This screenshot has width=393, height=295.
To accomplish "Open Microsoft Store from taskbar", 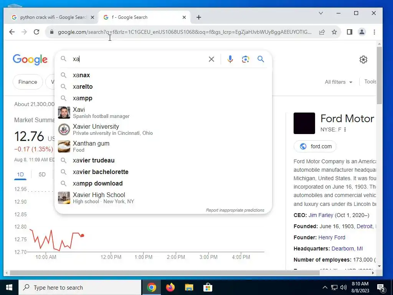I will click(x=208, y=287).
